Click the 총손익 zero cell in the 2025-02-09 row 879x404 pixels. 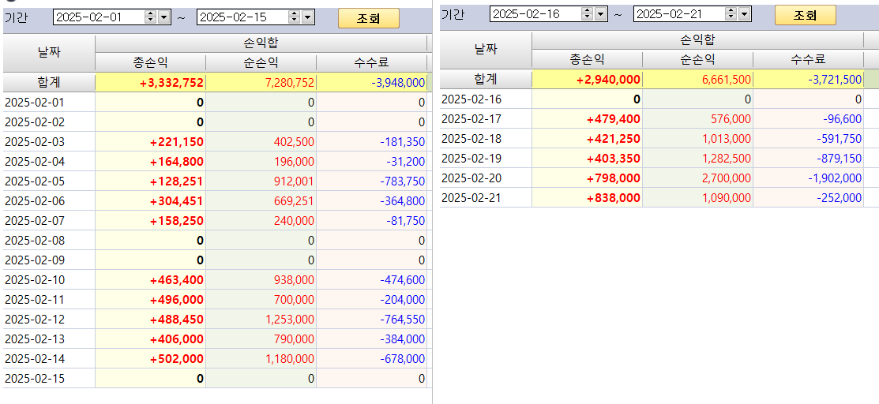click(150, 260)
